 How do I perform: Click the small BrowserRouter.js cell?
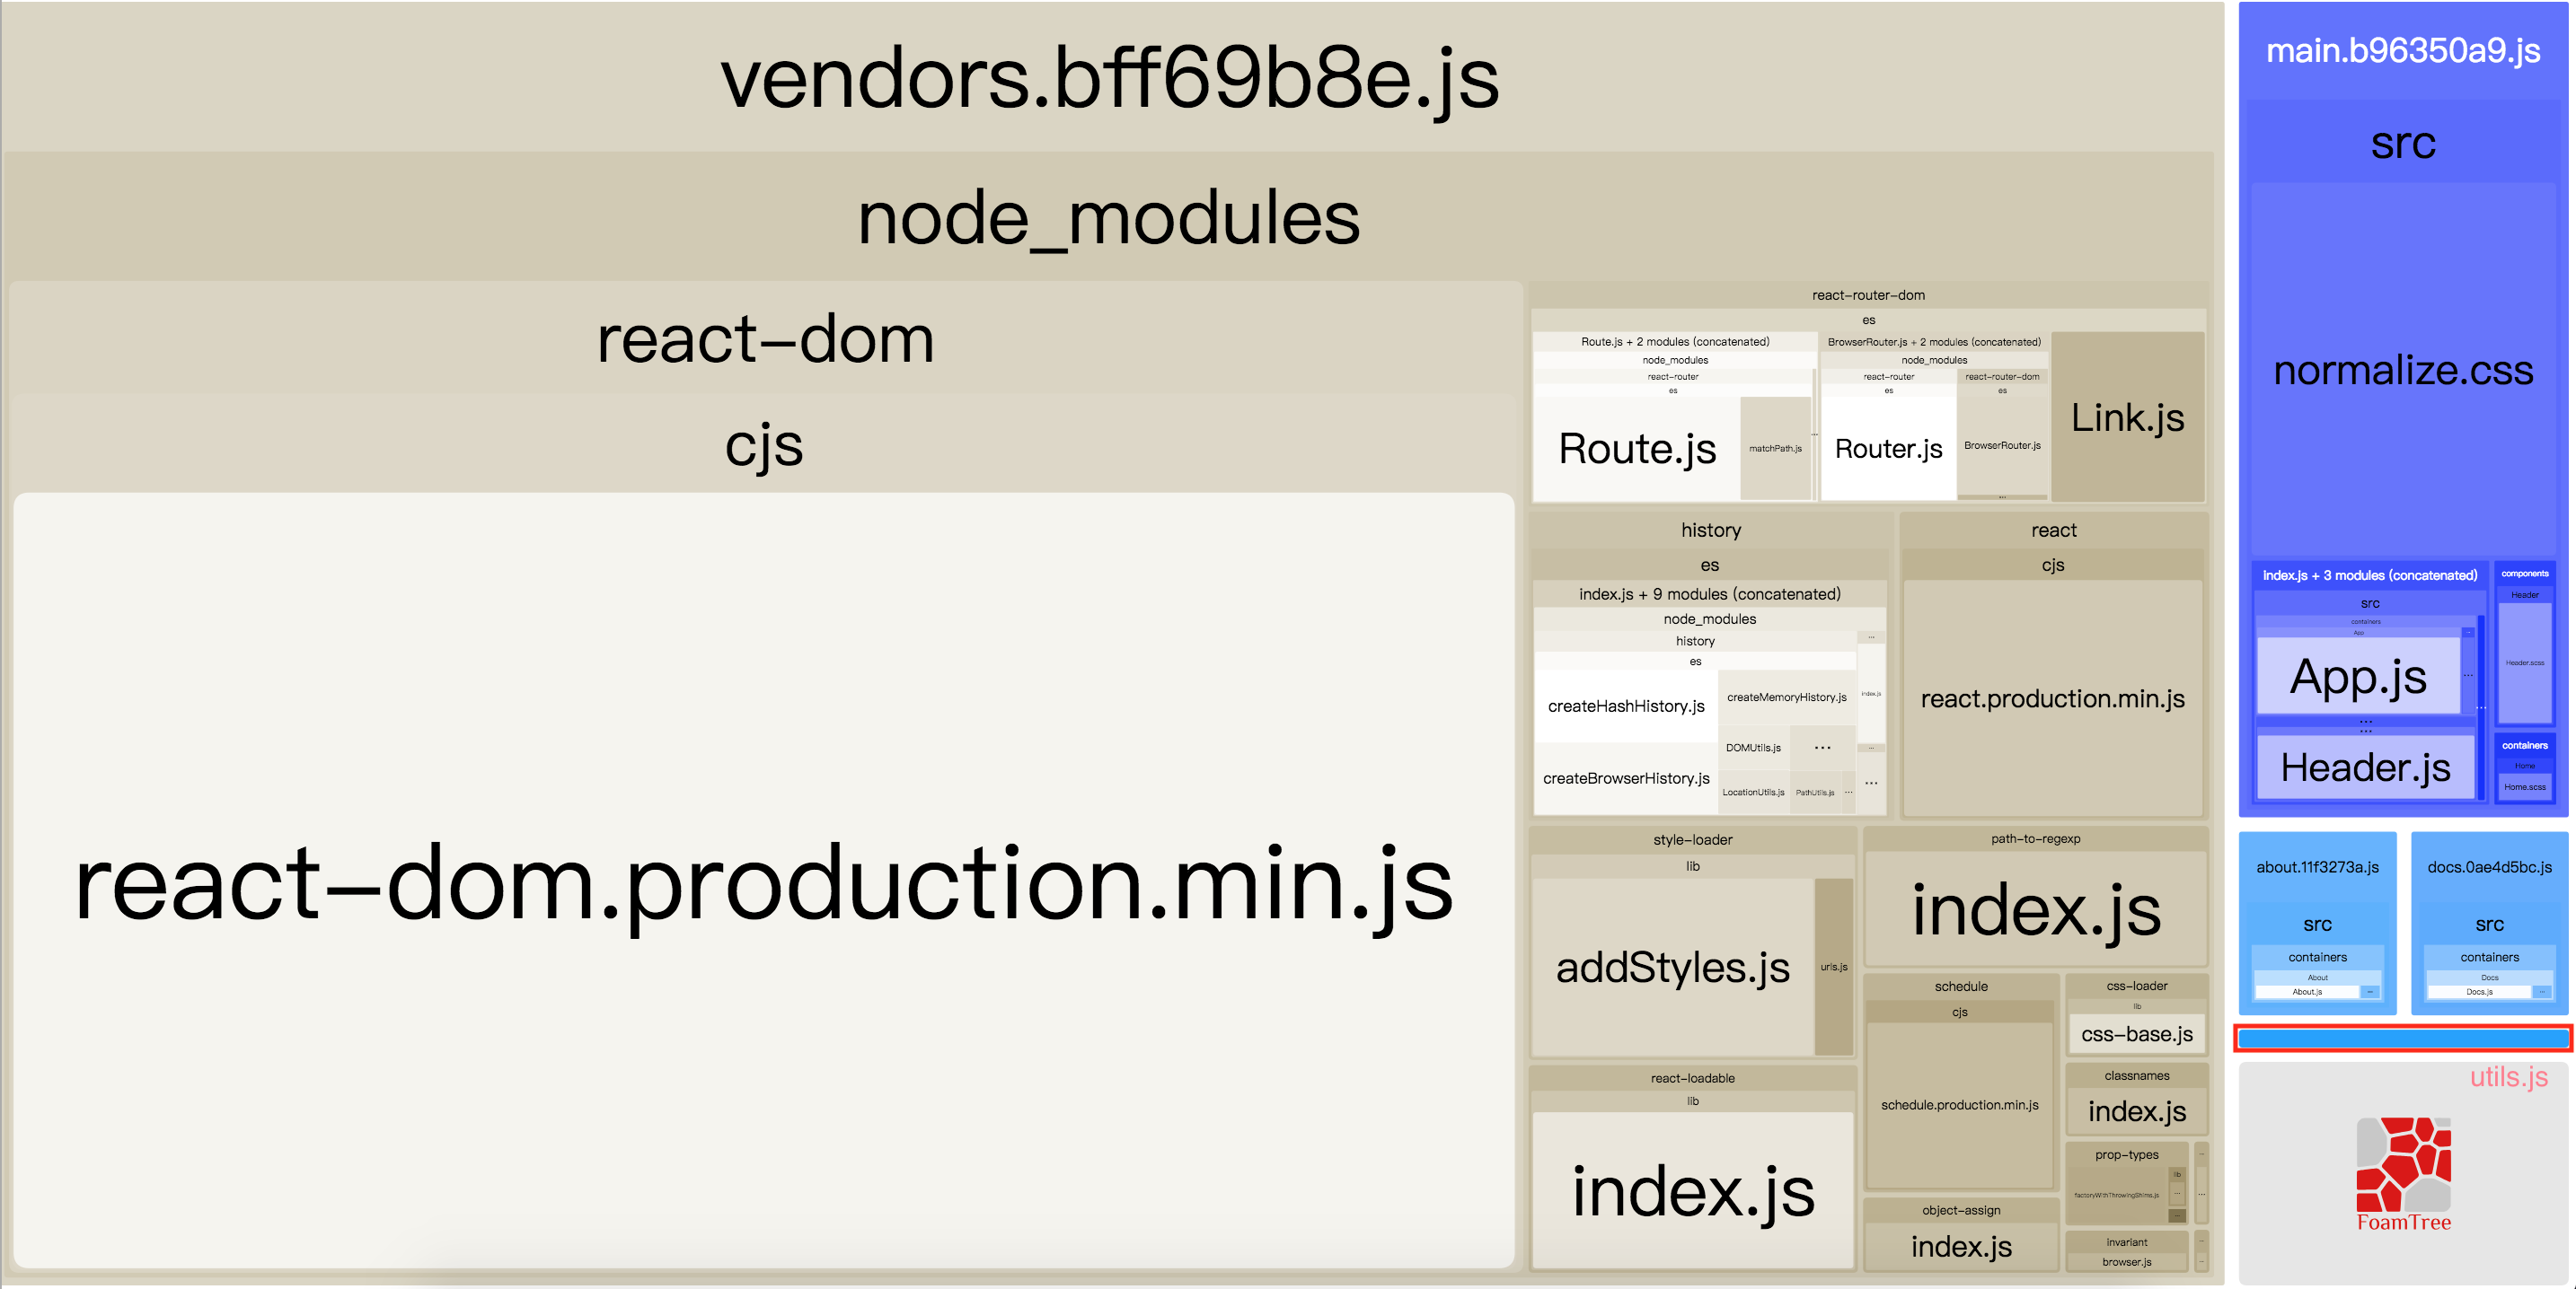(x=2002, y=445)
